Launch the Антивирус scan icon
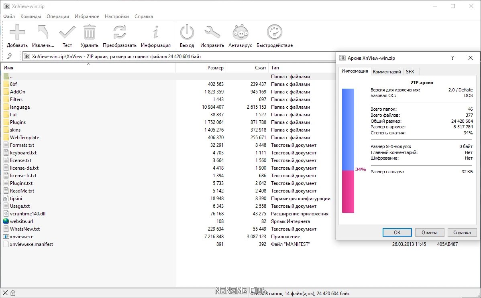Viewport: 481px width, 298px height. 240,32
